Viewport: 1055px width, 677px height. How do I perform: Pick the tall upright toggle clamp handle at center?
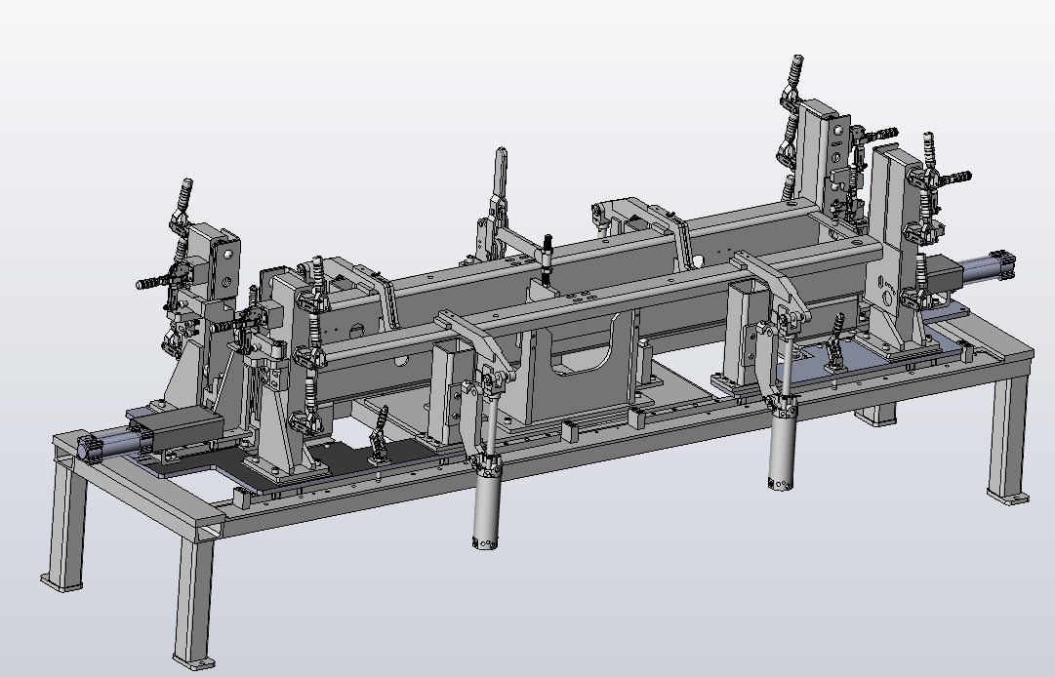(x=501, y=172)
